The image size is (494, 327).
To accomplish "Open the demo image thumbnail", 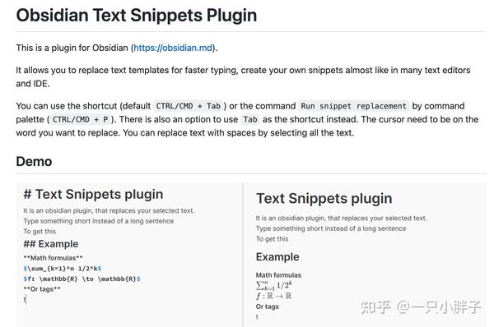I will coord(251,255).
